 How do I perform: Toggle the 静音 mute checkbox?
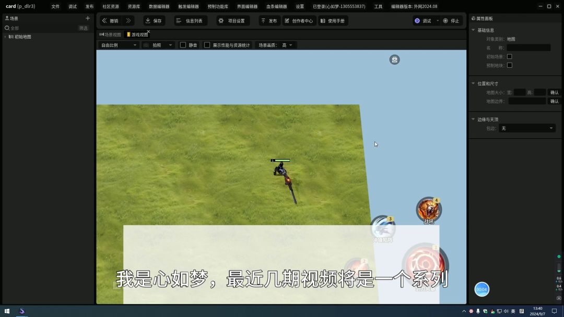tap(183, 45)
